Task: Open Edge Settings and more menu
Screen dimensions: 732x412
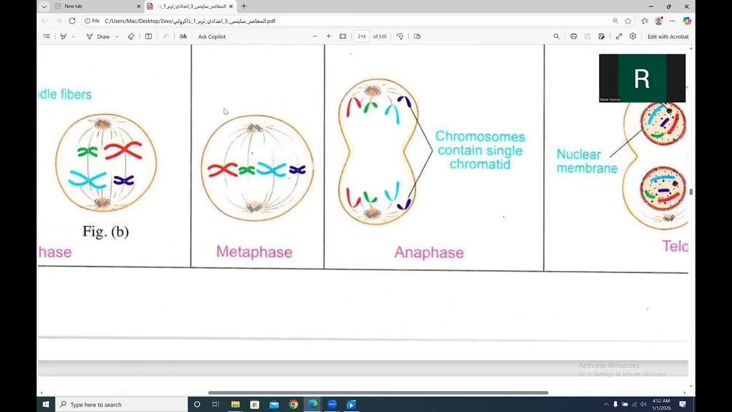Action: pos(673,21)
